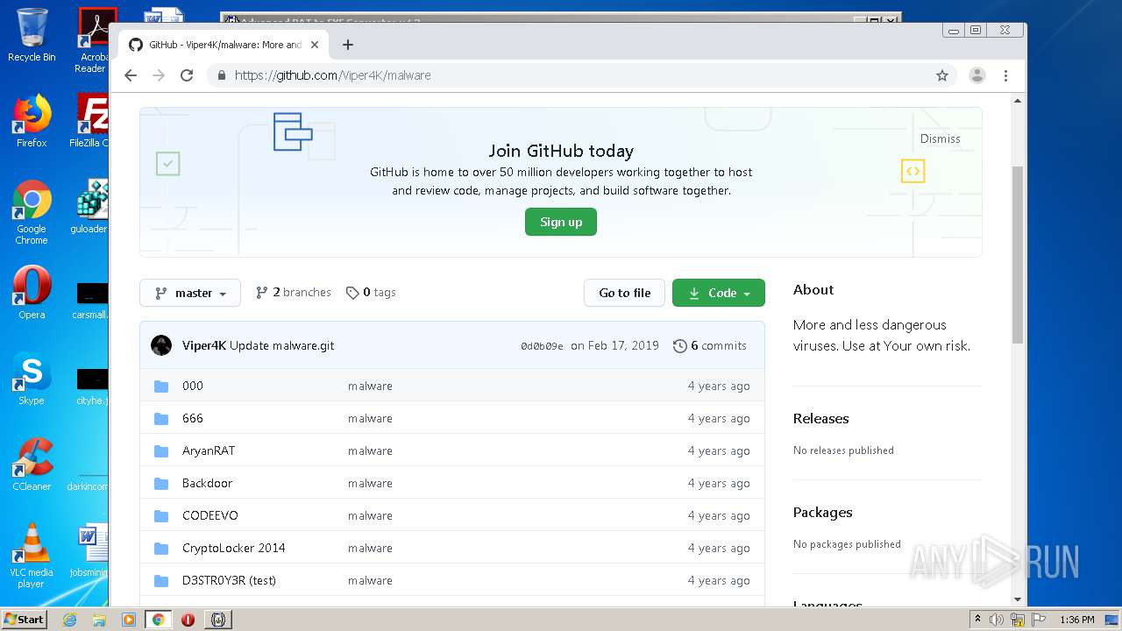Image resolution: width=1122 pixels, height=631 pixels.
Task: Open the Backdoor folder
Action: point(207,483)
